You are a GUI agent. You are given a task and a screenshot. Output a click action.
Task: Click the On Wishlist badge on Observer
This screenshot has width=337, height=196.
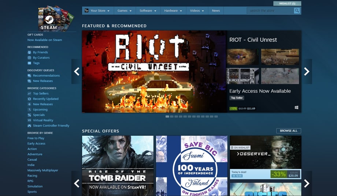(240, 147)
